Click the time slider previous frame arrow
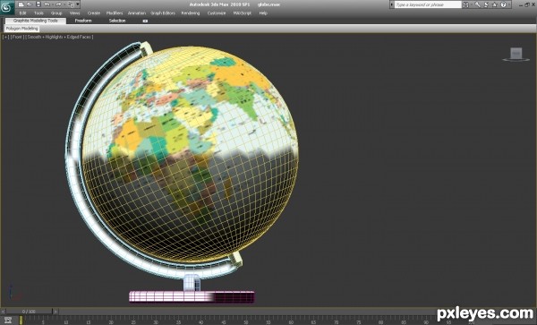Viewport: 537px width, 325px height. 3,312
